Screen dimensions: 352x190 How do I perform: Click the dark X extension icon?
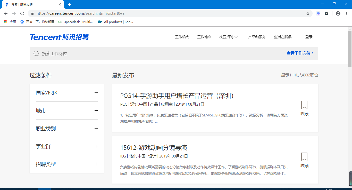pyautogui.click(x=326, y=13)
